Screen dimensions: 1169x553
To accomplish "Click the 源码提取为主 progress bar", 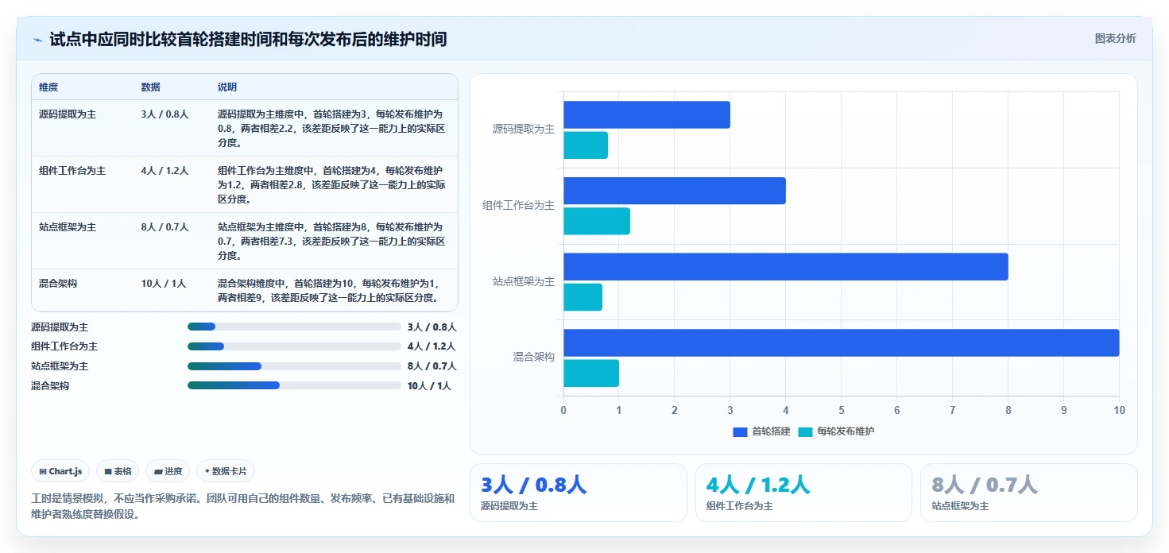I will coord(294,327).
